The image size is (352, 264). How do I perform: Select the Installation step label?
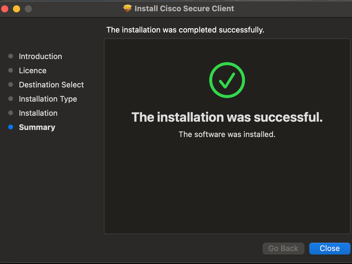pyautogui.click(x=38, y=113)
